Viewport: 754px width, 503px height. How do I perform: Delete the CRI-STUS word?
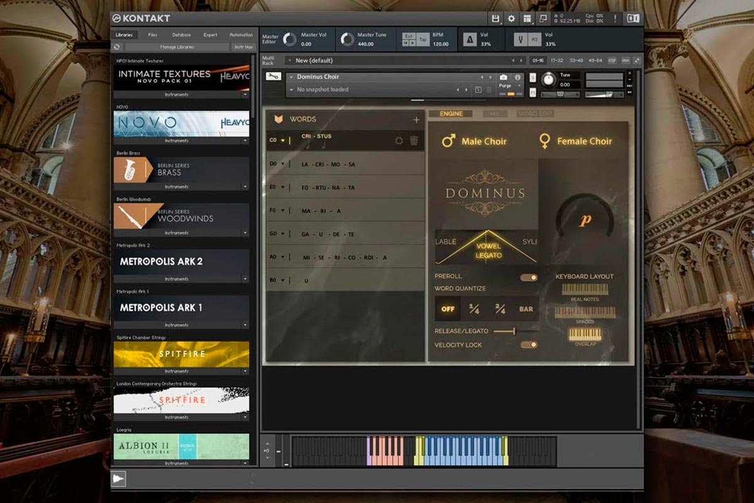(x=414, y=141)
